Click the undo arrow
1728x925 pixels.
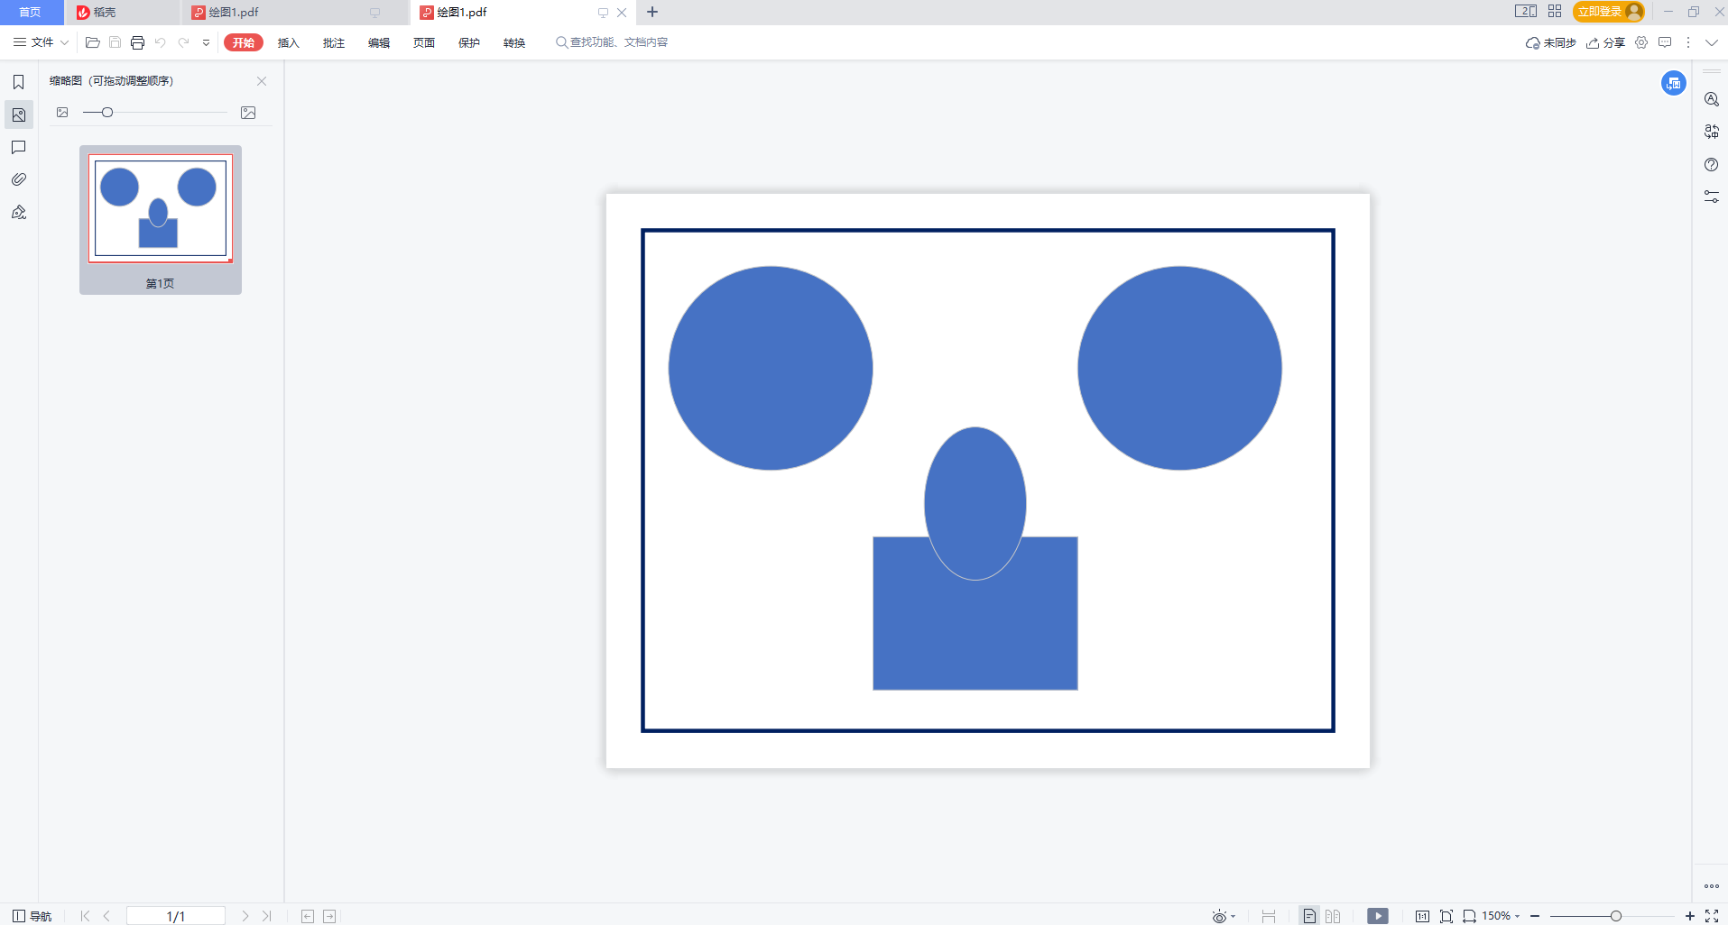[x=161, y=42]
